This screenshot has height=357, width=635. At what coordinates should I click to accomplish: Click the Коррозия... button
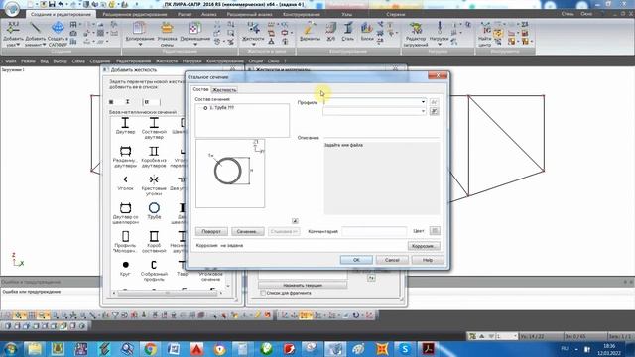424,246
